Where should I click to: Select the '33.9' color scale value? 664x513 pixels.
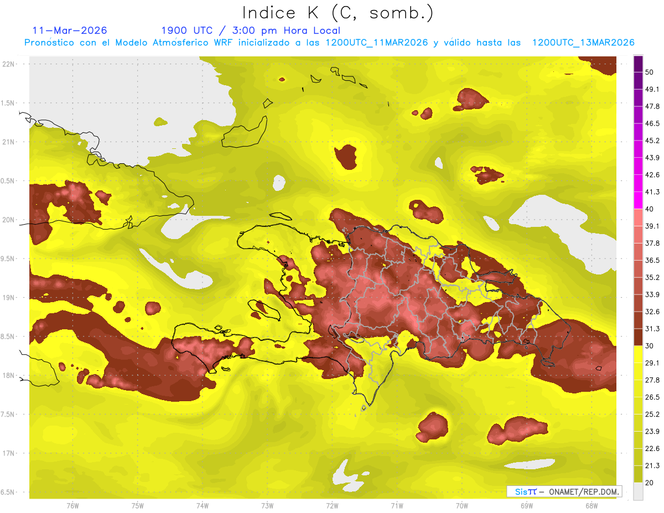(x=652, y=294)
